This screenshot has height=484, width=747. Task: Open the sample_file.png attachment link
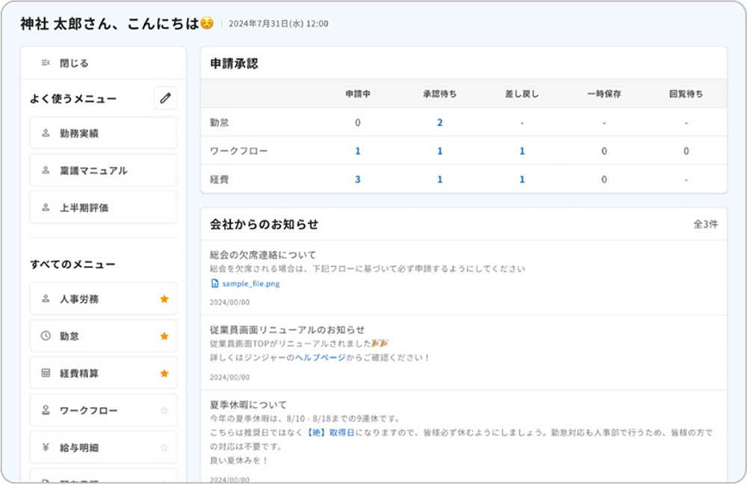250,284
